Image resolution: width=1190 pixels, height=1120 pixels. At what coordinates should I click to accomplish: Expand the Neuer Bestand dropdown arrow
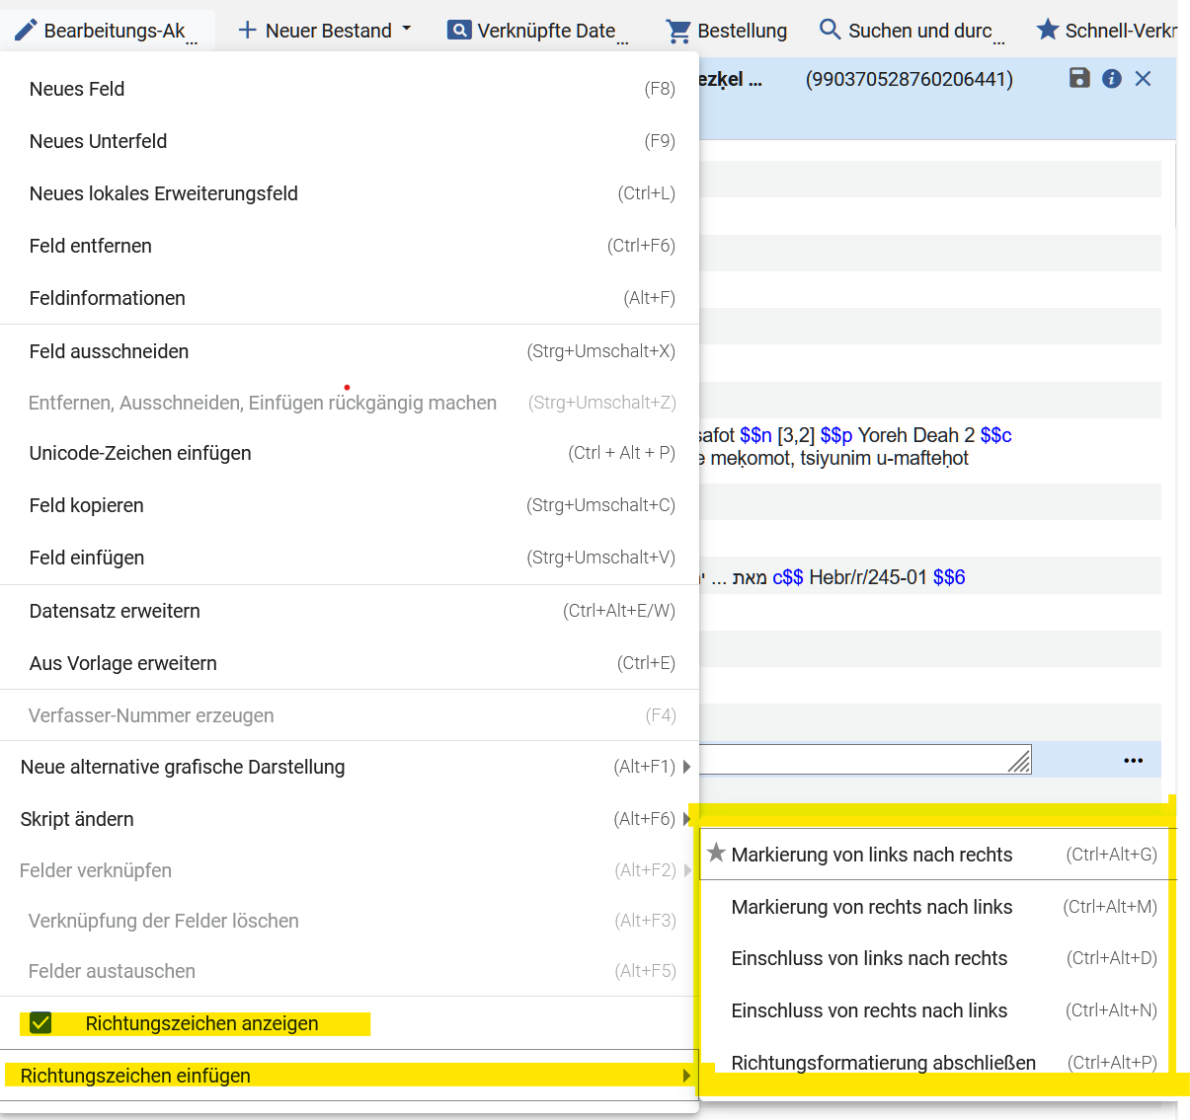point(406,30)
